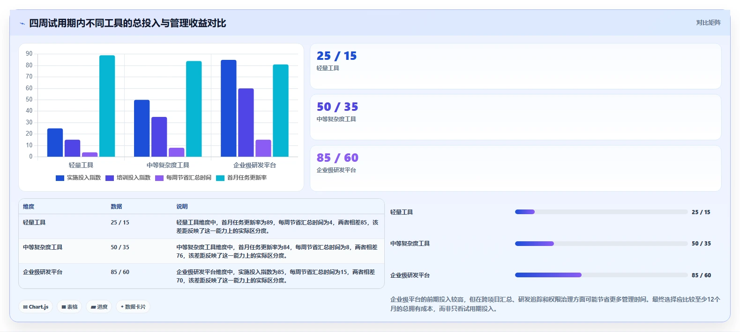Open the 25 / 15 轻量工具 data card

pos(516,66)
